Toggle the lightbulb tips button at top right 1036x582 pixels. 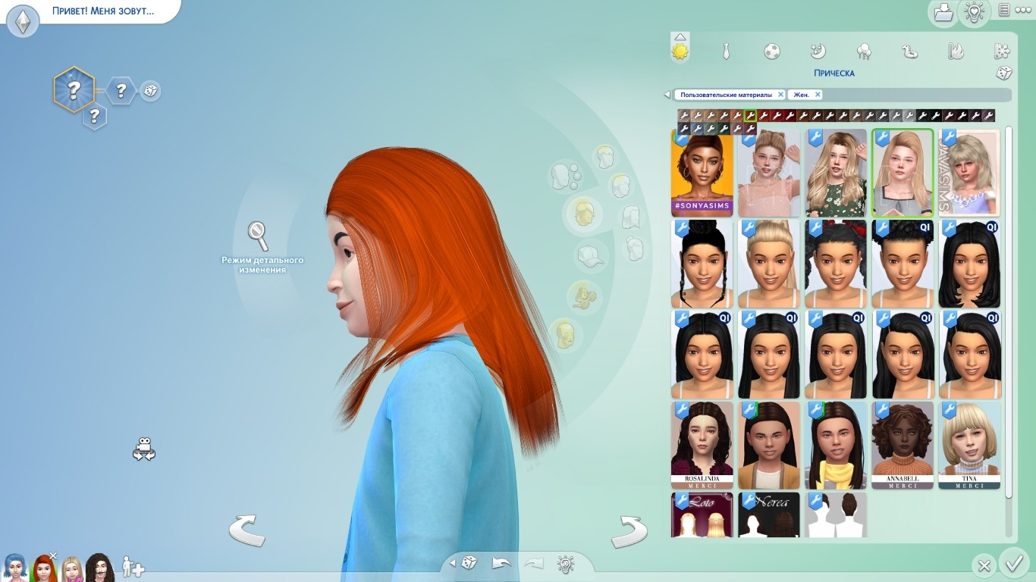pyautogui.click(x=974, y=12)
